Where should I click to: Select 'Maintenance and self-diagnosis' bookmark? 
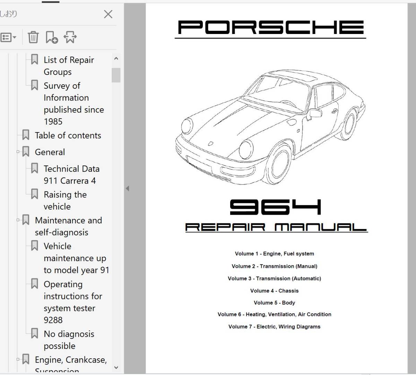click(x=68, y=226)
